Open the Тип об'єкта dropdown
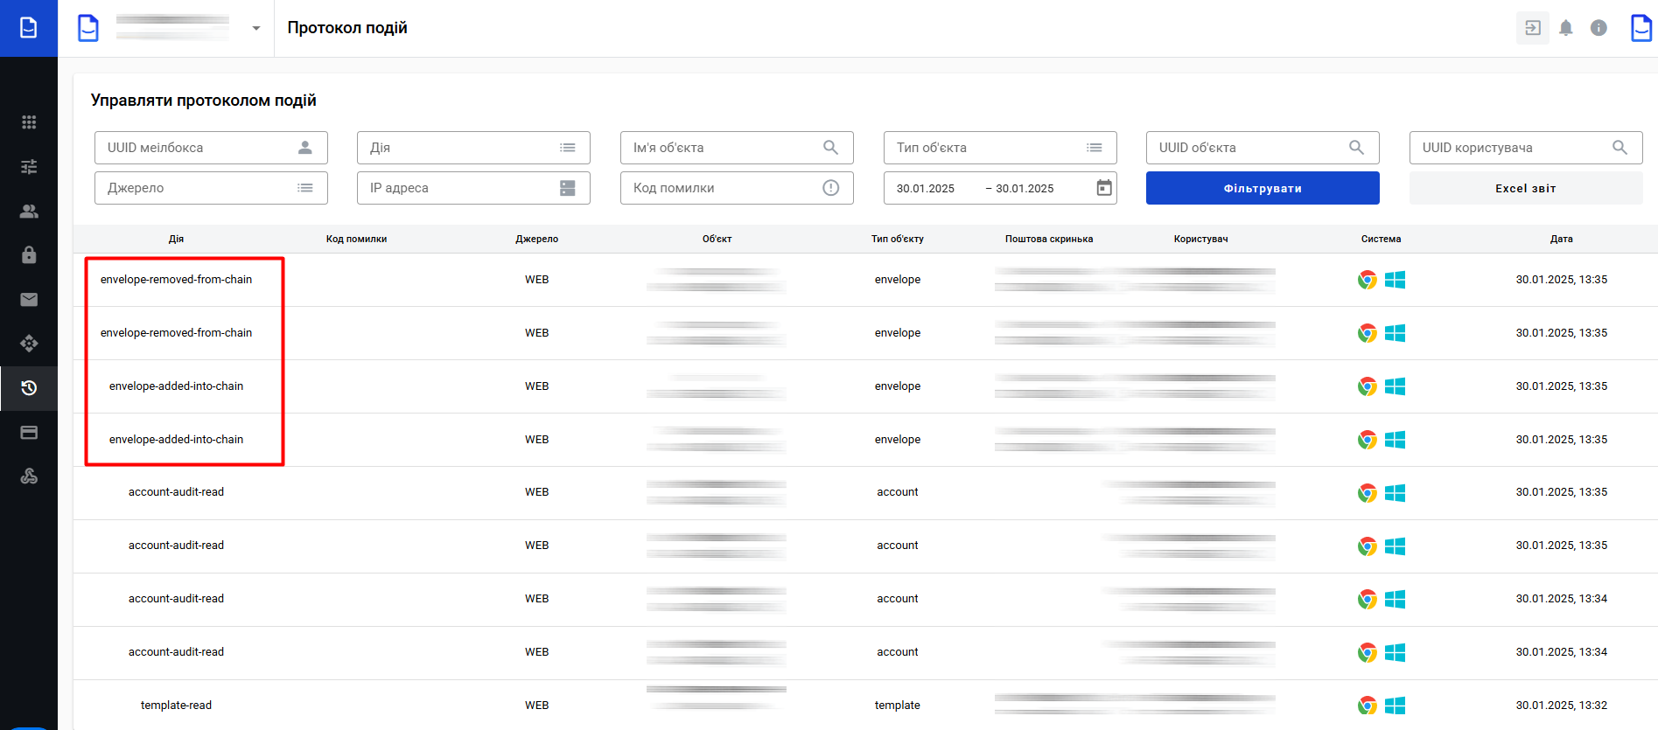This screenshot has height=730, width=1658. click(x=999, y=148)
